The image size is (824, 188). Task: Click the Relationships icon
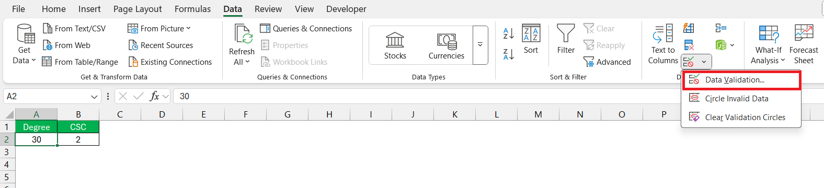coord(721,28)
